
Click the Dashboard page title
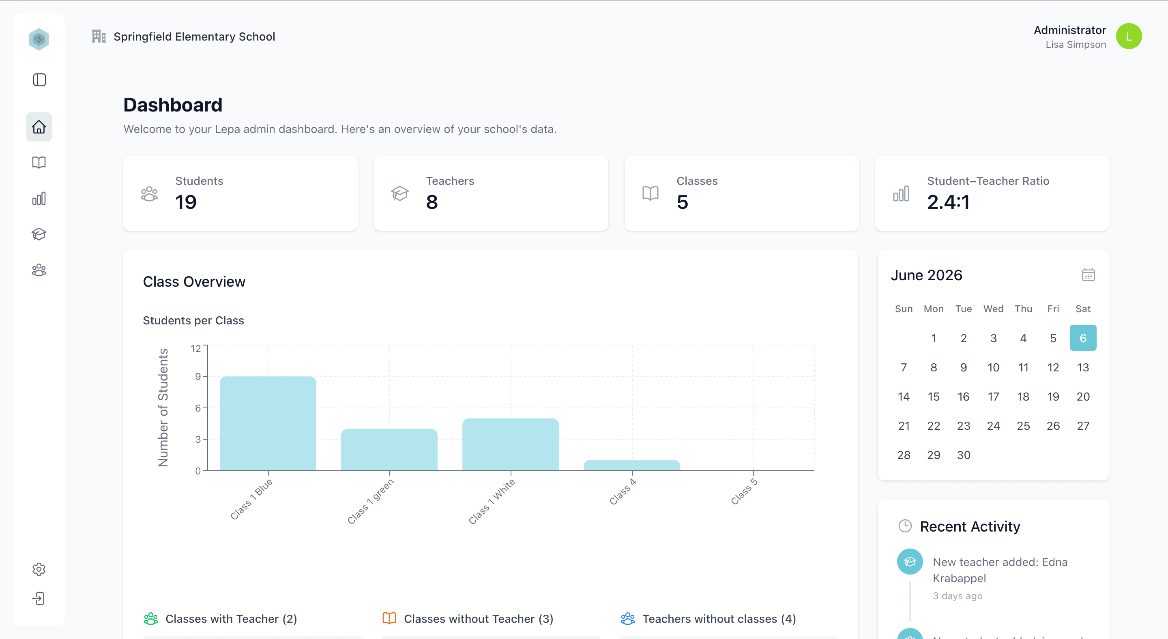click(x=173, y=105)
